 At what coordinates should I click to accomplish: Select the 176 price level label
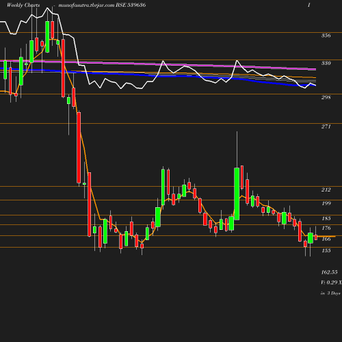coord(326,228)
